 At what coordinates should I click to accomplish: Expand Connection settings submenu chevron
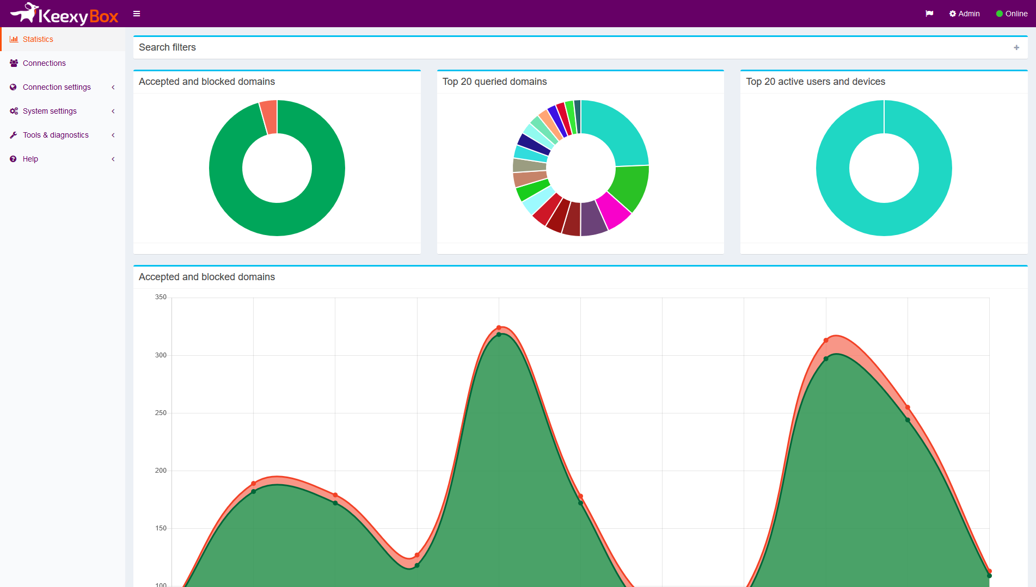click(x=113, y=87)
